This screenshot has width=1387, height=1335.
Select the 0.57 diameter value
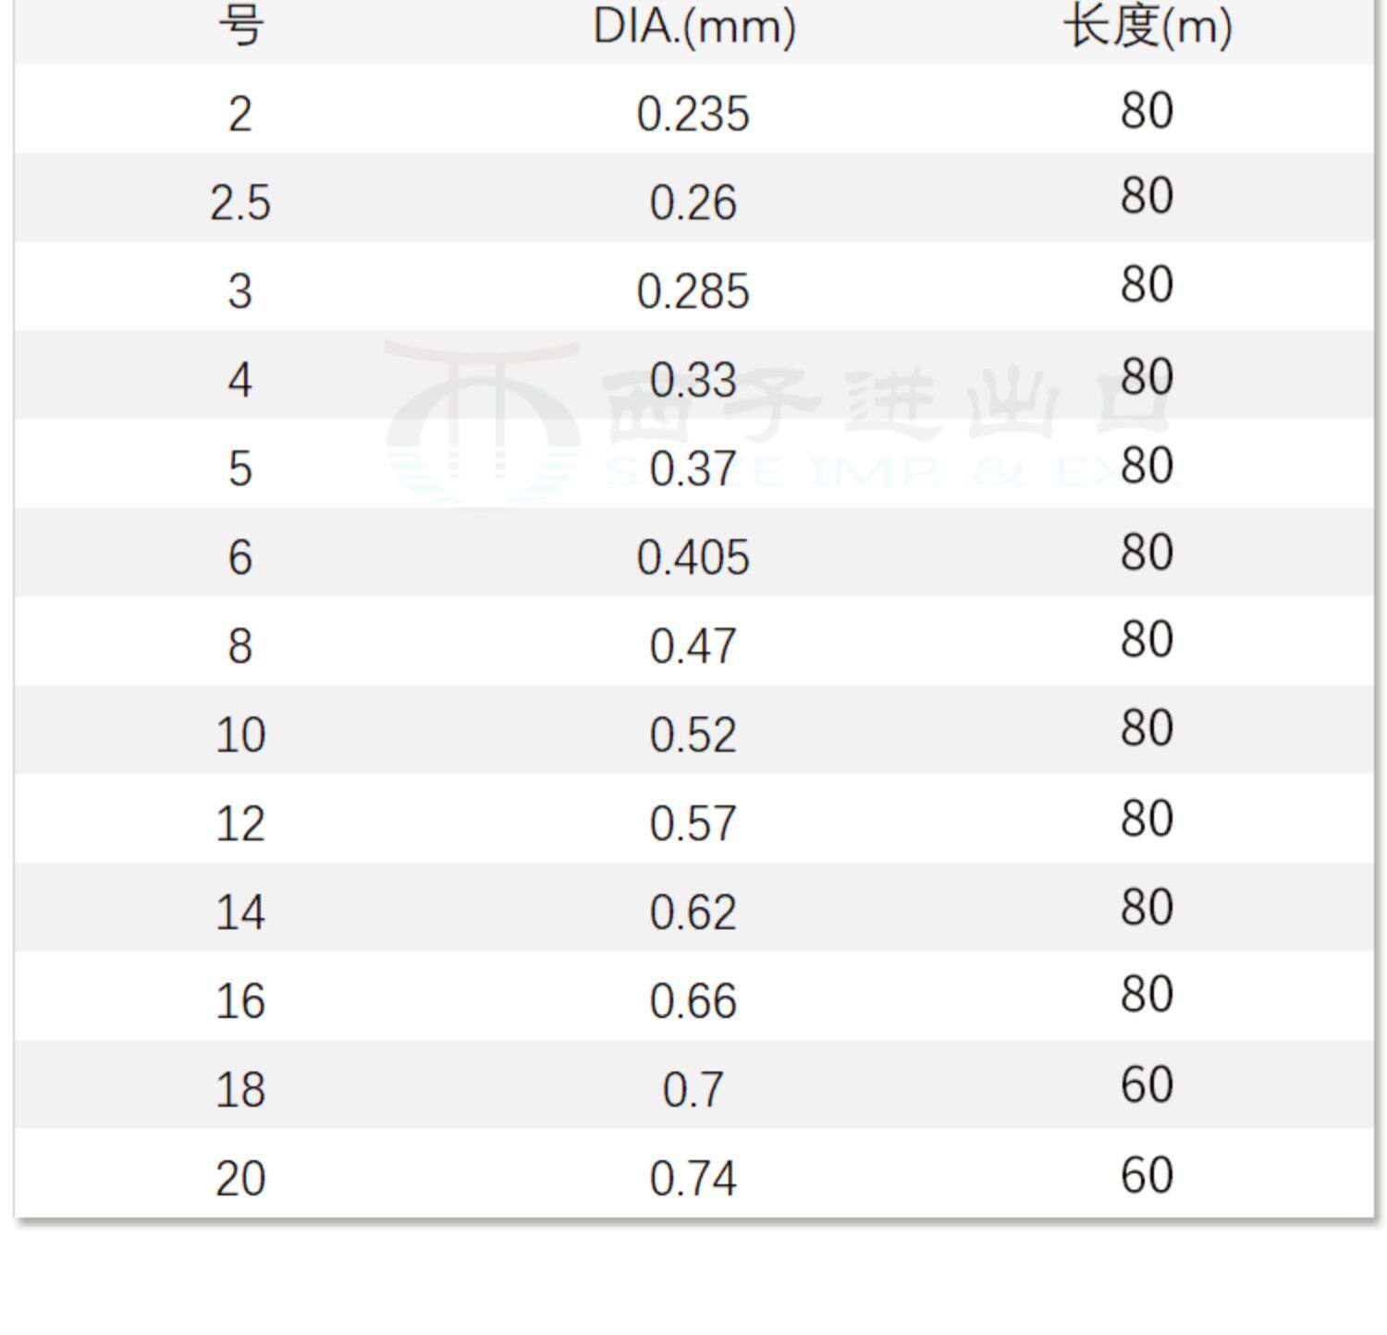[x=693, y=824]
